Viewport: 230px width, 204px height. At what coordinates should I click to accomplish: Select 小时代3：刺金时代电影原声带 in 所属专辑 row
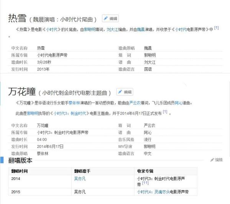coord(62,133)
